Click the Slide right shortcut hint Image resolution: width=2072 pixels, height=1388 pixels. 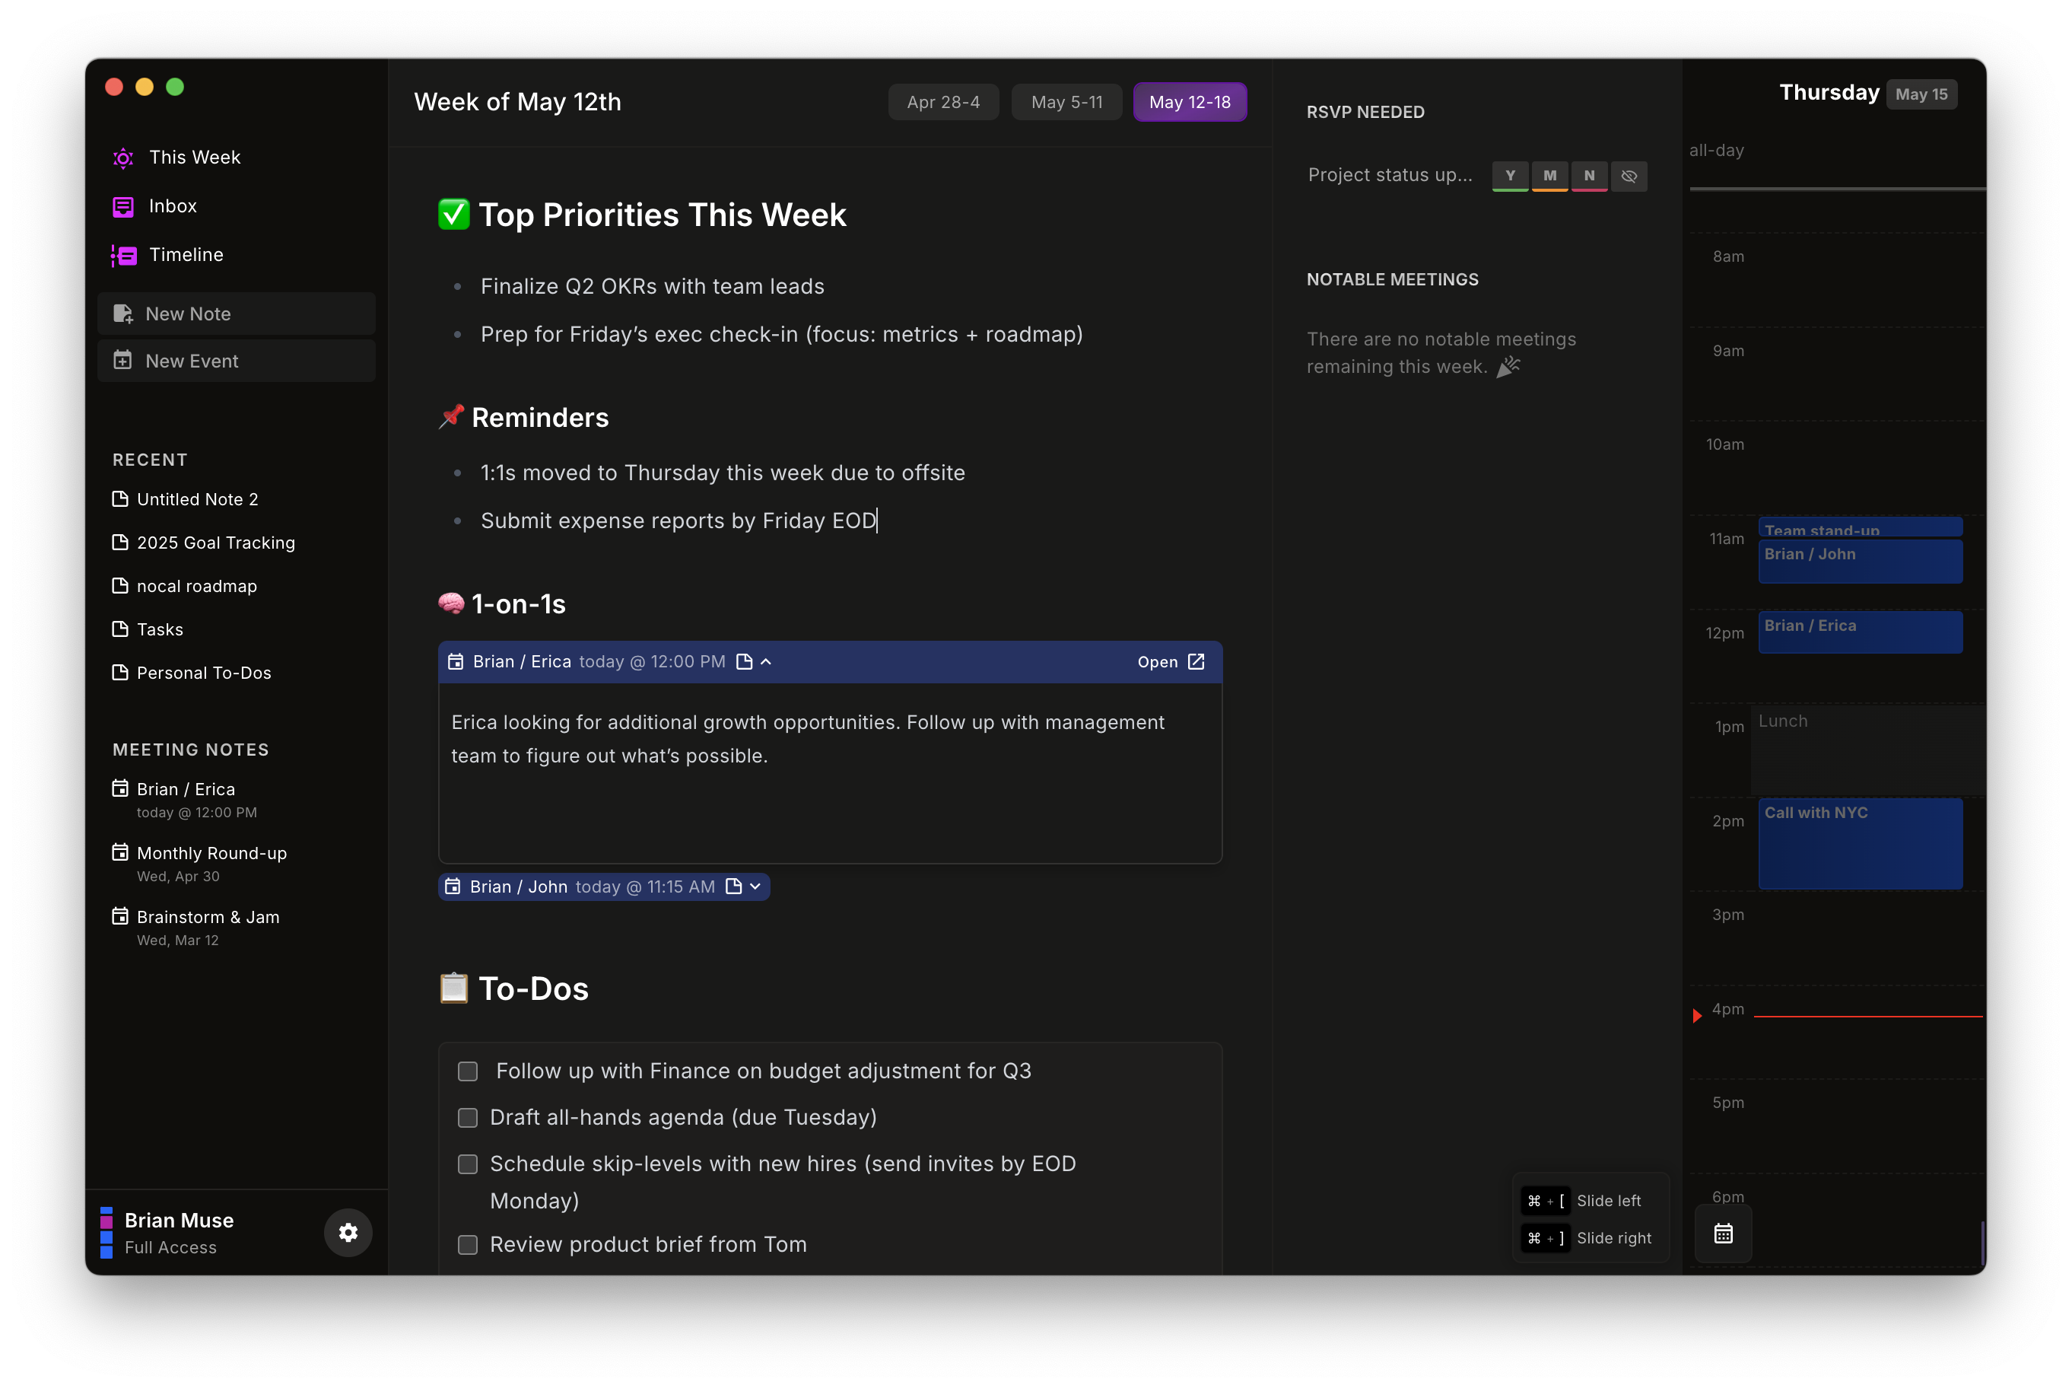click(1587, 1237)
